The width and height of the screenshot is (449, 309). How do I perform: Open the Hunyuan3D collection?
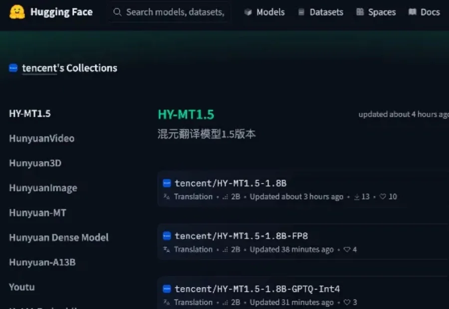pyautogui.click(x=34, y=163)
